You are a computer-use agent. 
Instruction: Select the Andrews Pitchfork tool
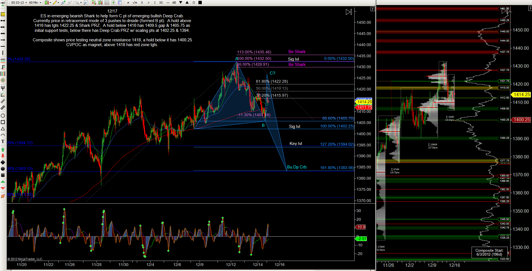click(3, 88)
